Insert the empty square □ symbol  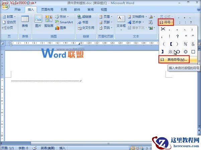(x=193, y=52)
